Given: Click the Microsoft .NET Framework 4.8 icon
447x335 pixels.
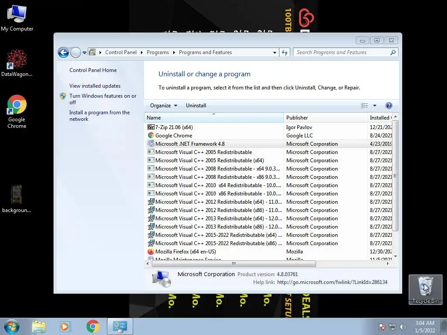Looking at the screenshot, I should pyautogui.click(x=151, y=144).
